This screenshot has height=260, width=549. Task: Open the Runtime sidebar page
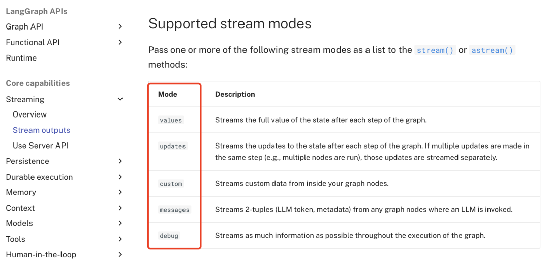click(x=21, y=58)
